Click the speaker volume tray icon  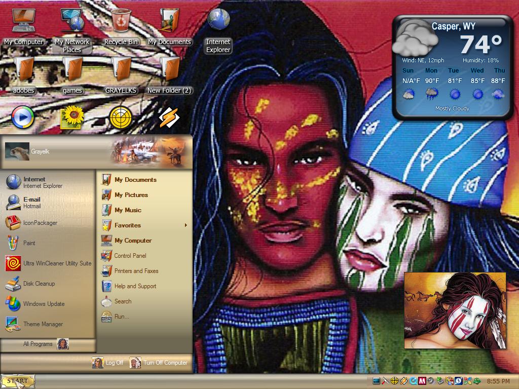coord(431,381)
